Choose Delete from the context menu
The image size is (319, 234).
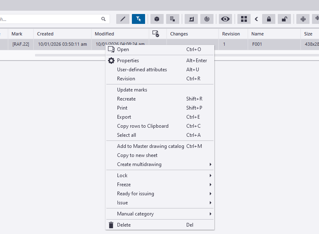pyautogui.click(x=160, y=225)
